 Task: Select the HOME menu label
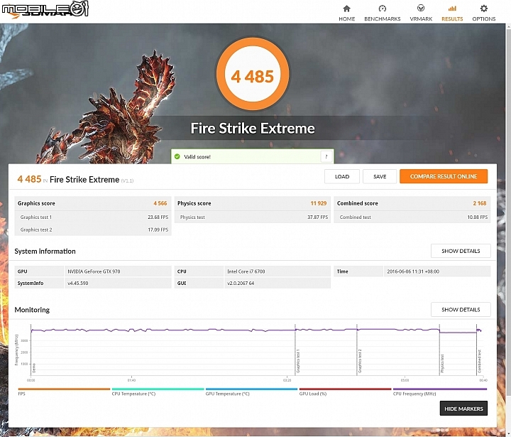pos(347,19)
